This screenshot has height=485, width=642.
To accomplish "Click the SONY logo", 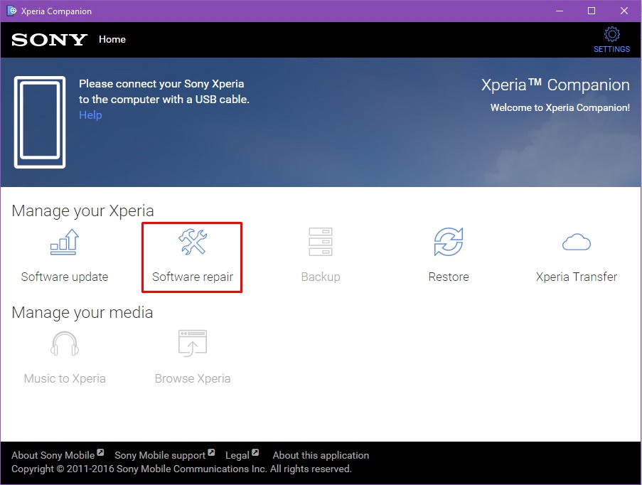I will tap(49, 40).
